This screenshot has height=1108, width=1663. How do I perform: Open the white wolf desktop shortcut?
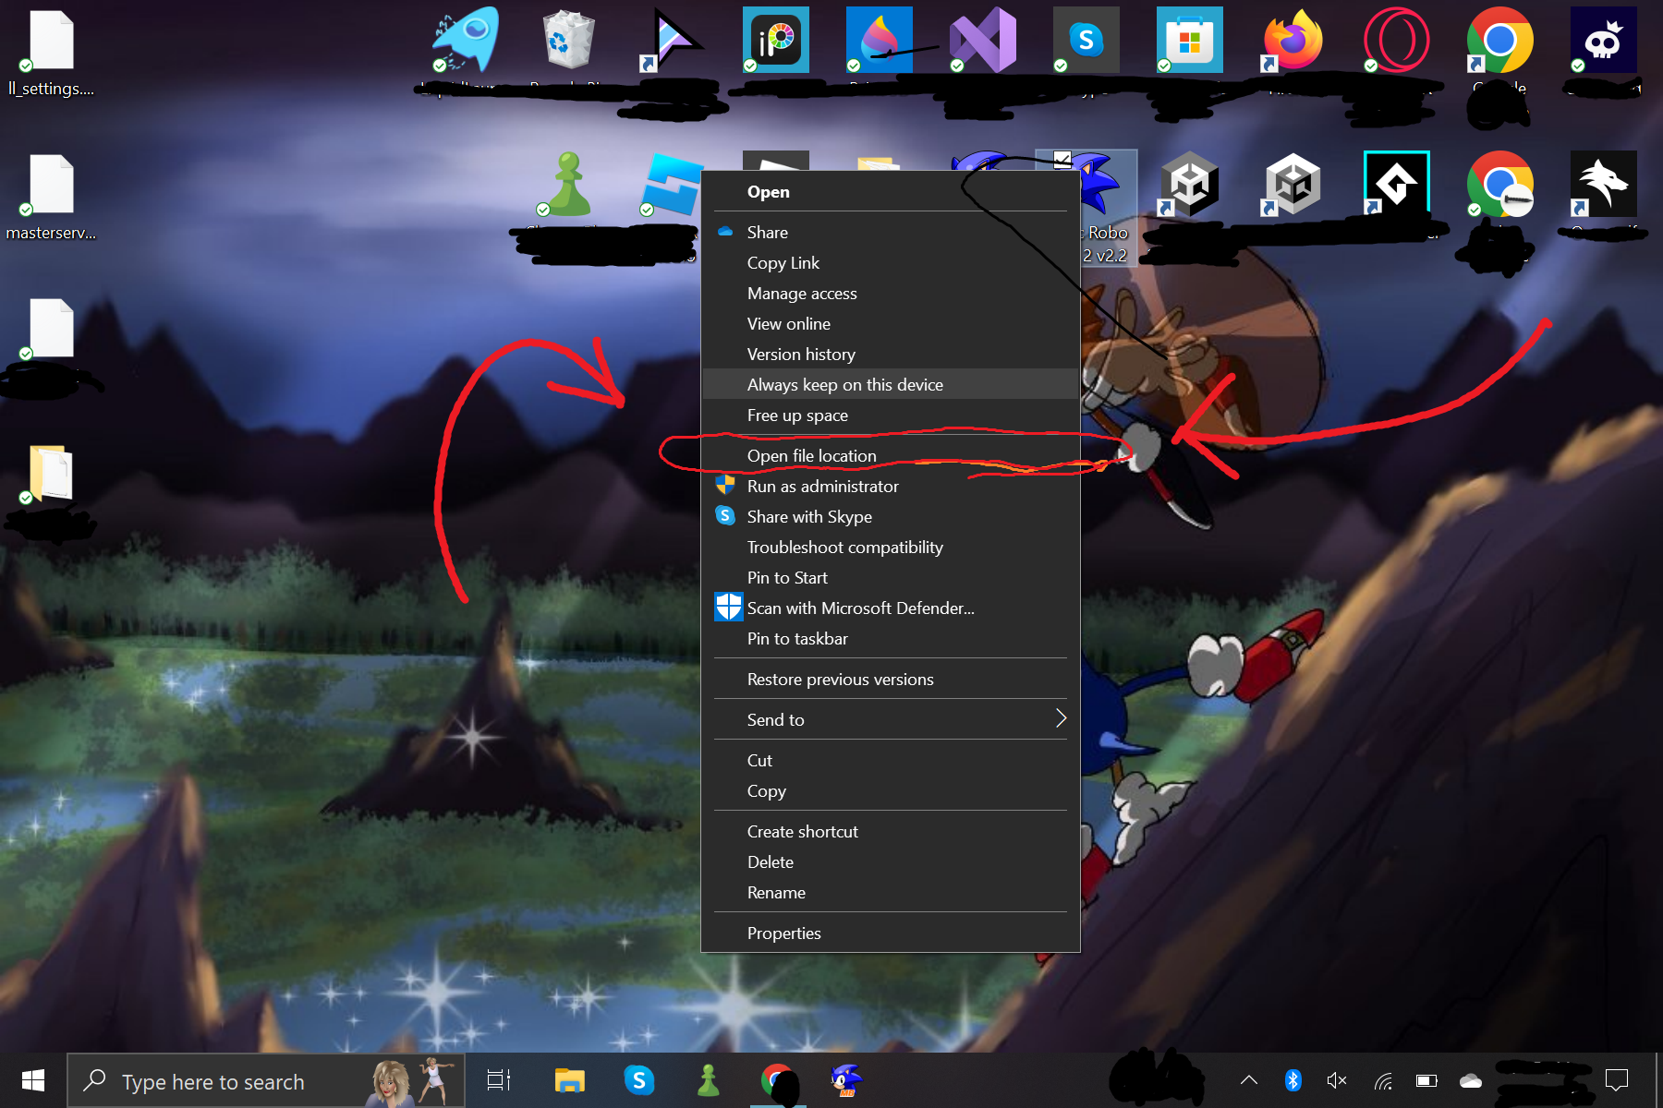1604,184
